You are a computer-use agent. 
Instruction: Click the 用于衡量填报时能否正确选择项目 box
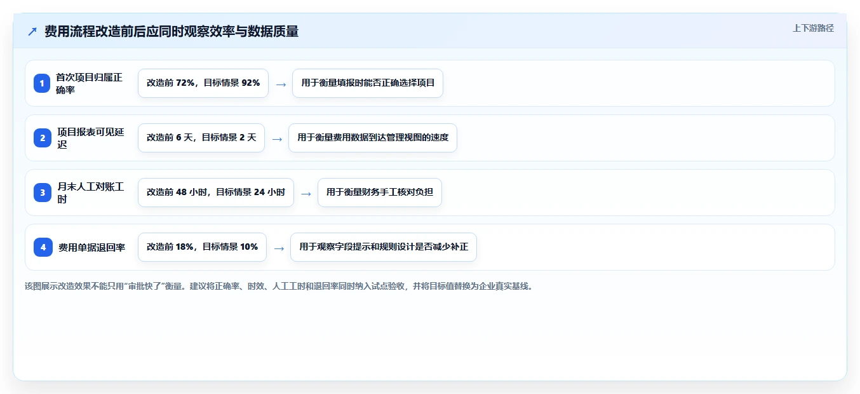pos(368,83)
